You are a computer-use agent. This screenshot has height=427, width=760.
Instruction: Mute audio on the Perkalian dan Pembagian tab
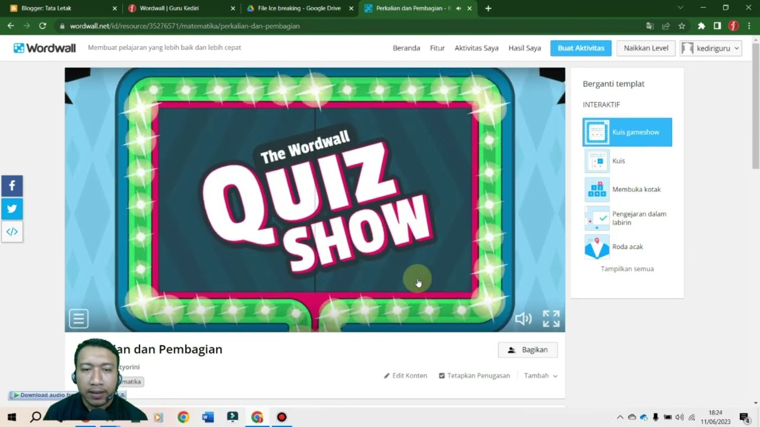(459, 8)
